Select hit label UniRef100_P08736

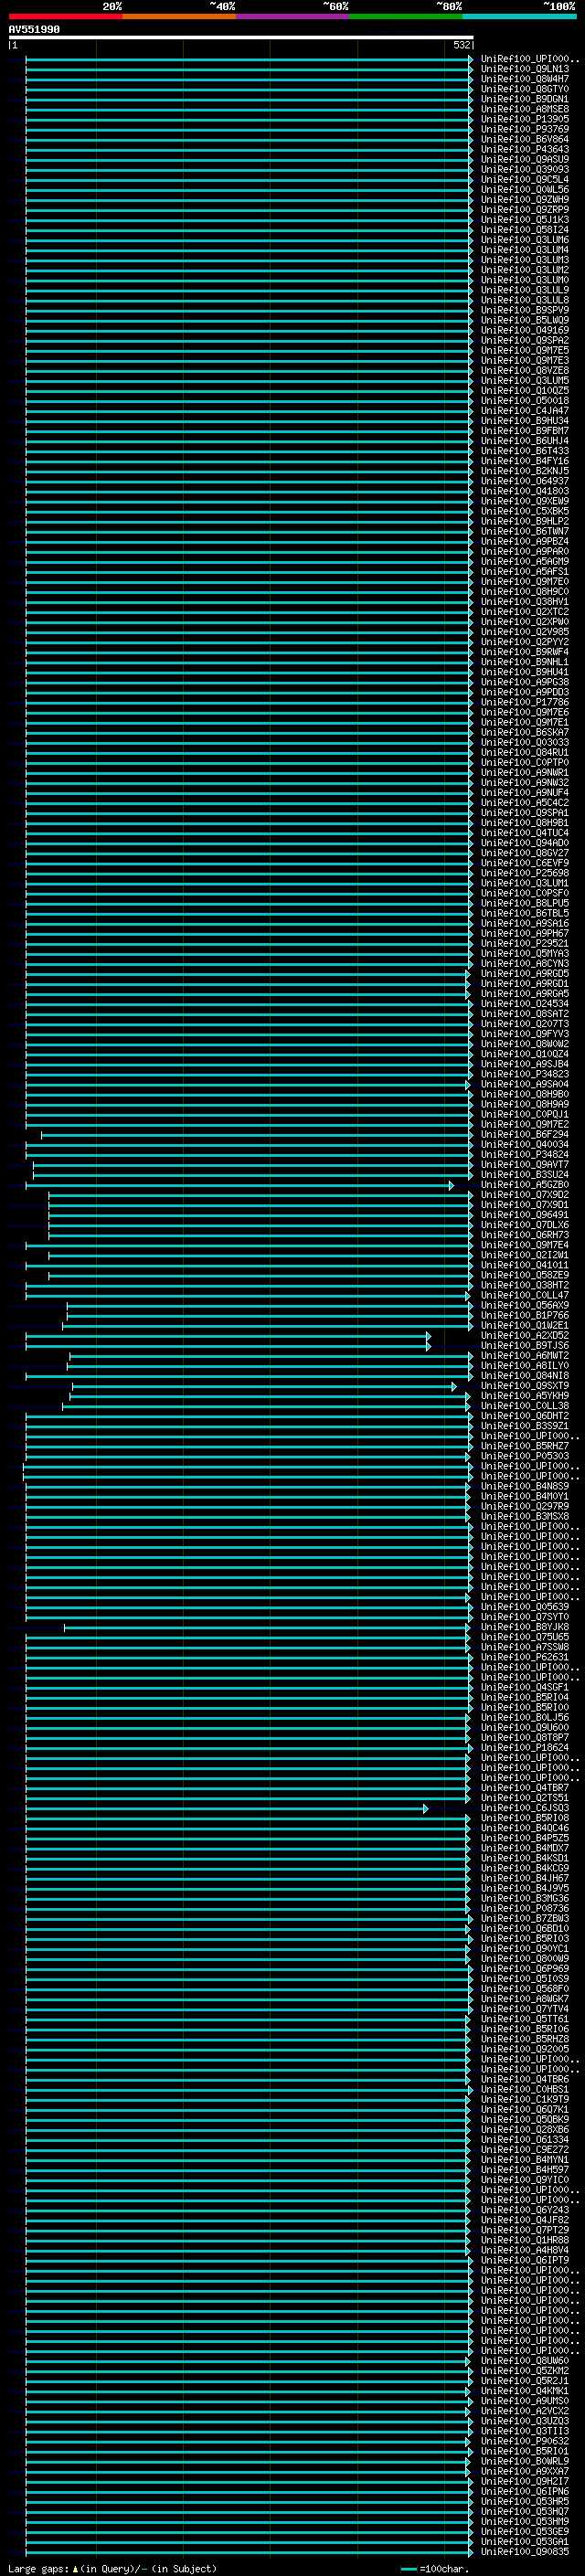coord(525,1908)
